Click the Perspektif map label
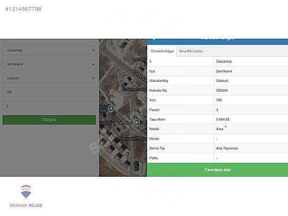 tap(134, 139)
